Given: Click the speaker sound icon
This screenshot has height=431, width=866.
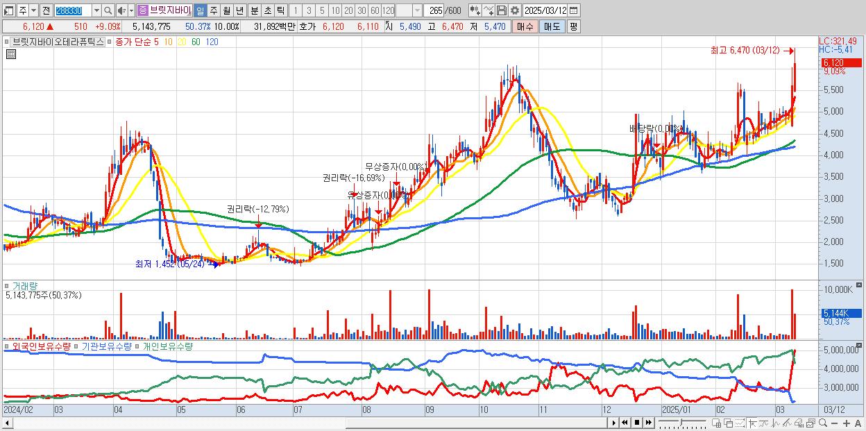Looking at the screenshot, I should click(121, 11).
